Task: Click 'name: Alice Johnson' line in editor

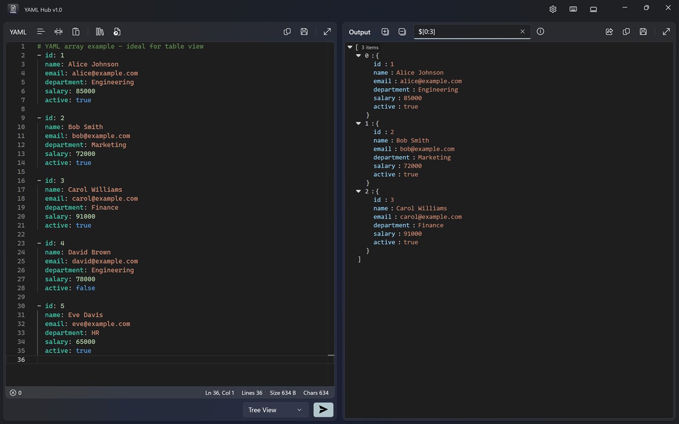Action: tap(81, 64)
